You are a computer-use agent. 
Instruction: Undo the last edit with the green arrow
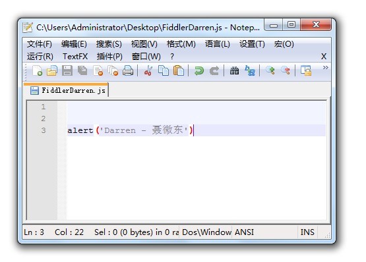coord(199,70)
